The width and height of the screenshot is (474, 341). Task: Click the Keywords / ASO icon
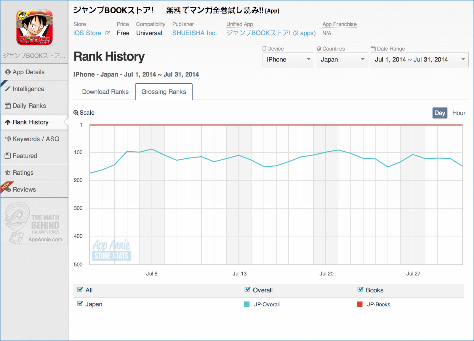pyautogui.click(x=8, y=139)
